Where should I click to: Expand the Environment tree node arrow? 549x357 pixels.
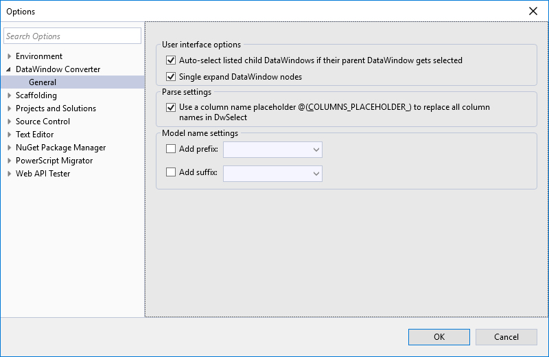pos(9,56)
